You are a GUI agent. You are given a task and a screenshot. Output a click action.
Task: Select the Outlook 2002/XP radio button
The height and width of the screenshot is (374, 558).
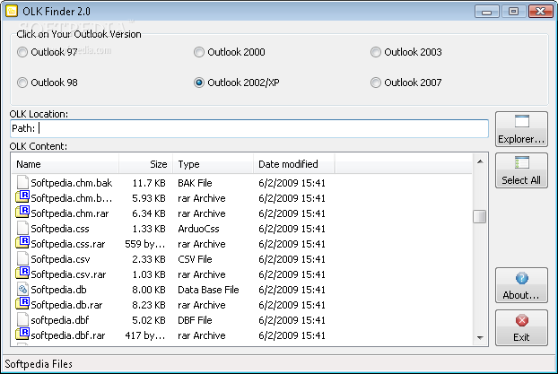[x=199, y=83]
